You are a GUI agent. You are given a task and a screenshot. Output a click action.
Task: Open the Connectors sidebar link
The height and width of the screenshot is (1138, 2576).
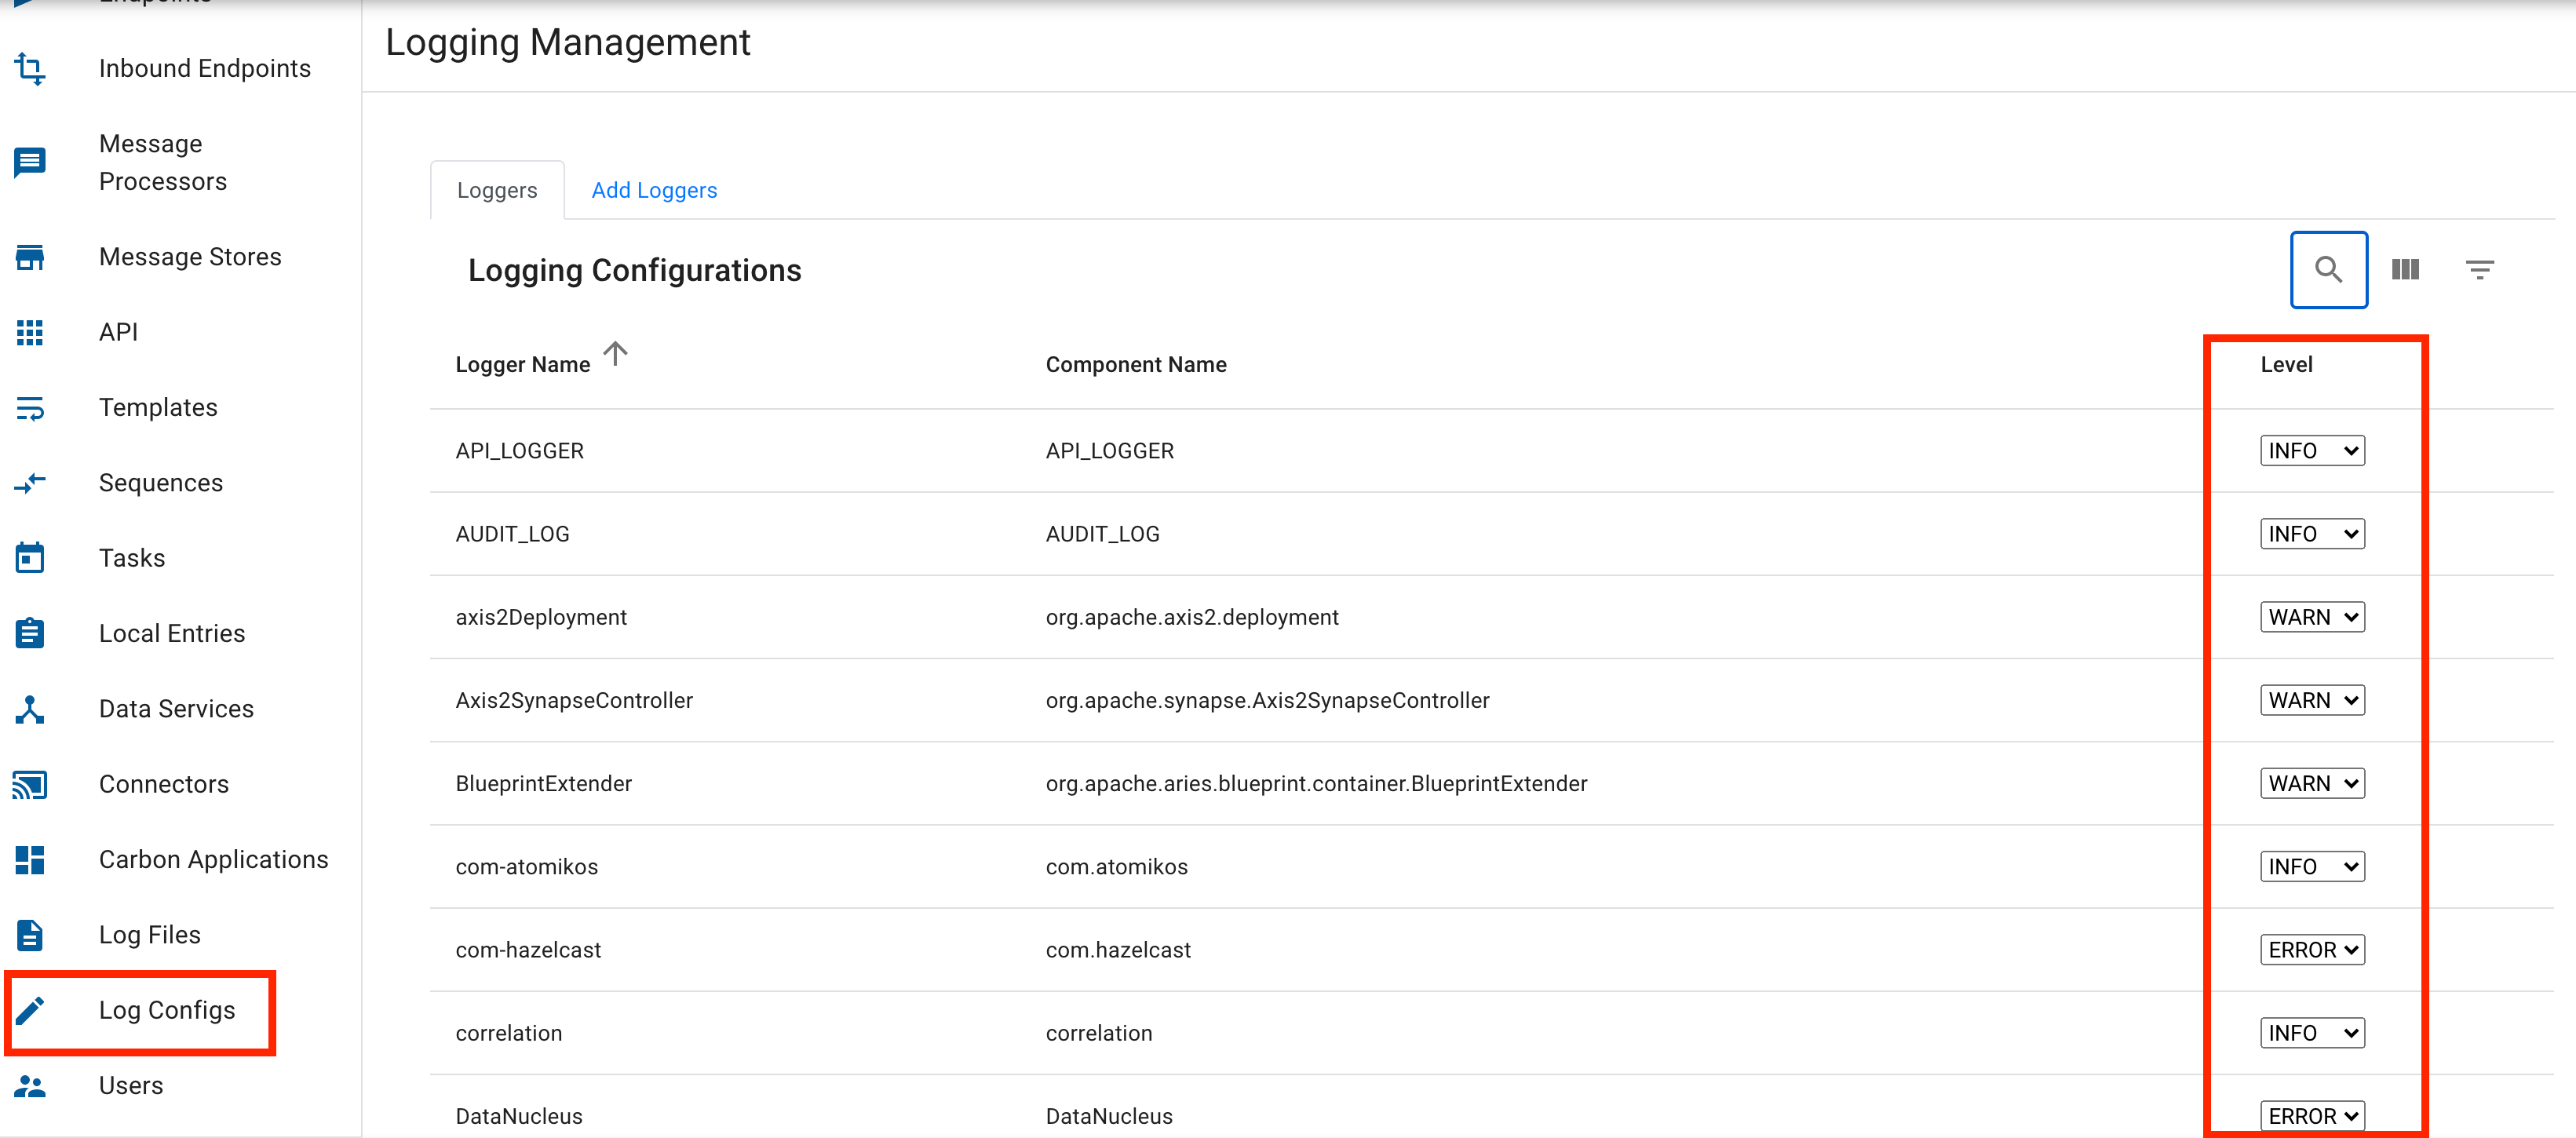(164, 784)
